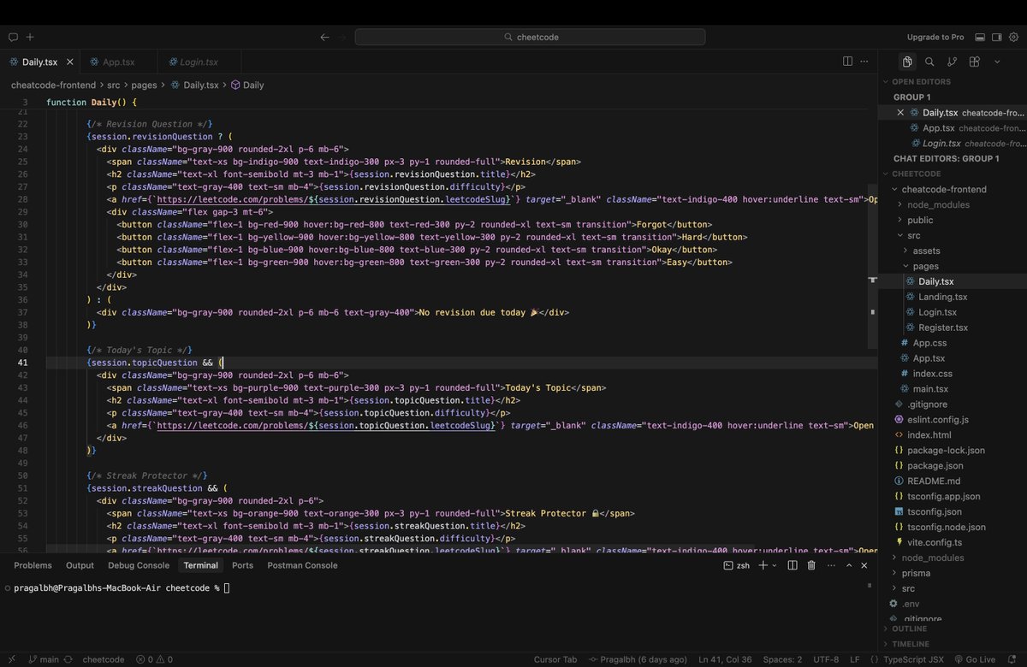1027x667 pixels.
Task: Close the terminal panel
Action: (x=865, y=565)
